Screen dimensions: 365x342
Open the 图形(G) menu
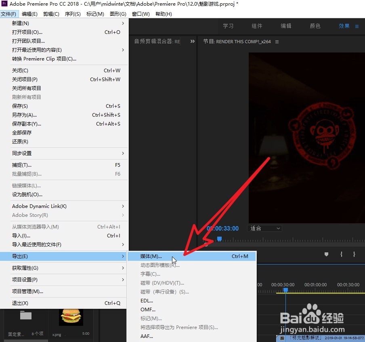click(118, 14)
